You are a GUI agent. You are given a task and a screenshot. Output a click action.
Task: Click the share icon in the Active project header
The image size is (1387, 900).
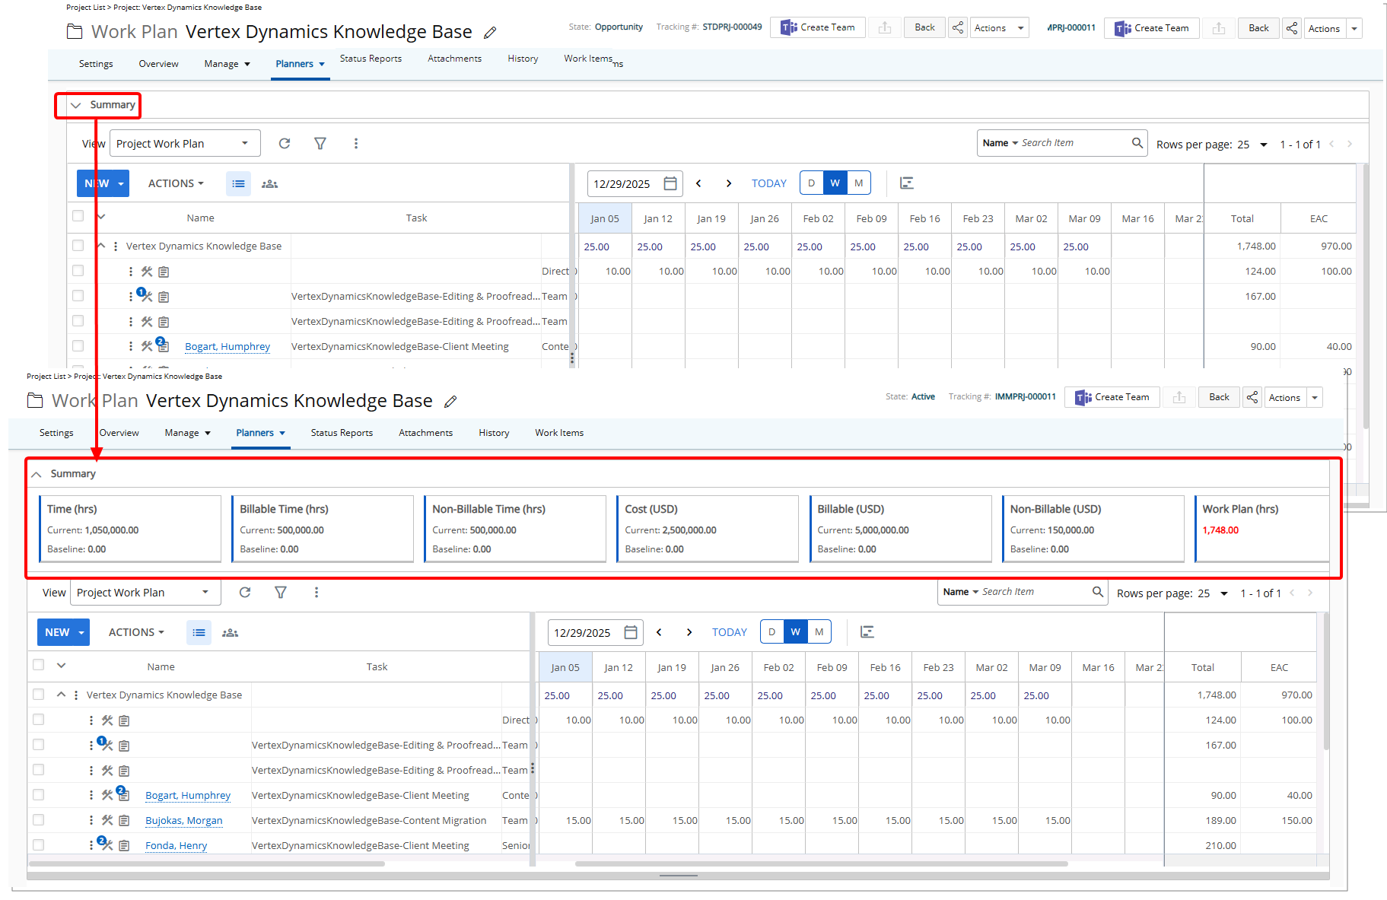[1252, 397]
